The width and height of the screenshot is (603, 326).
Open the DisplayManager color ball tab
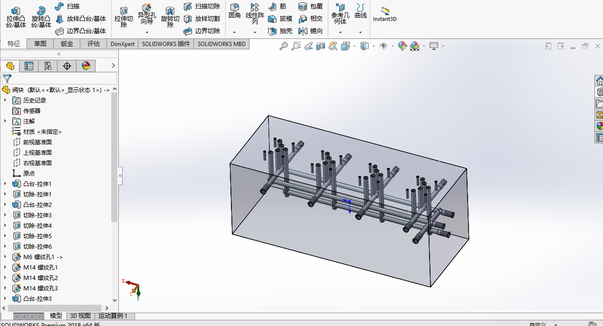(x=86, y=66)
